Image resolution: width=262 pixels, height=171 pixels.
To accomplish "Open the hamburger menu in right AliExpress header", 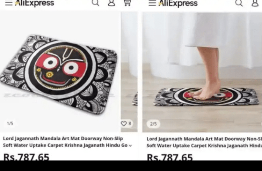I will (x=152, y=3).
